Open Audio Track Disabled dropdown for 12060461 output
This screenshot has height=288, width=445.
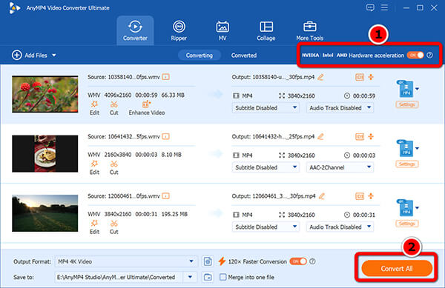click(x=340, y=227)
